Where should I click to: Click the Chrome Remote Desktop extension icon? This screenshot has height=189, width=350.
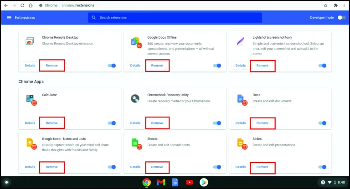[x=30, y=41]
